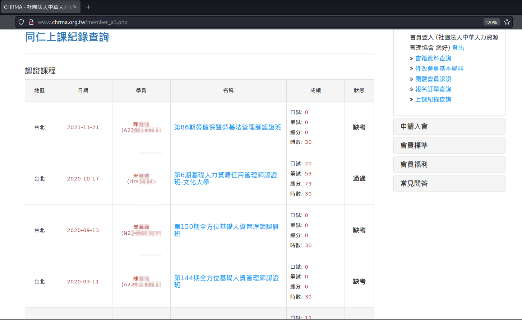The image size is (522, 320).
Task: Click the 會費標準 sidebar menu
Action: (x=449, y=146)
